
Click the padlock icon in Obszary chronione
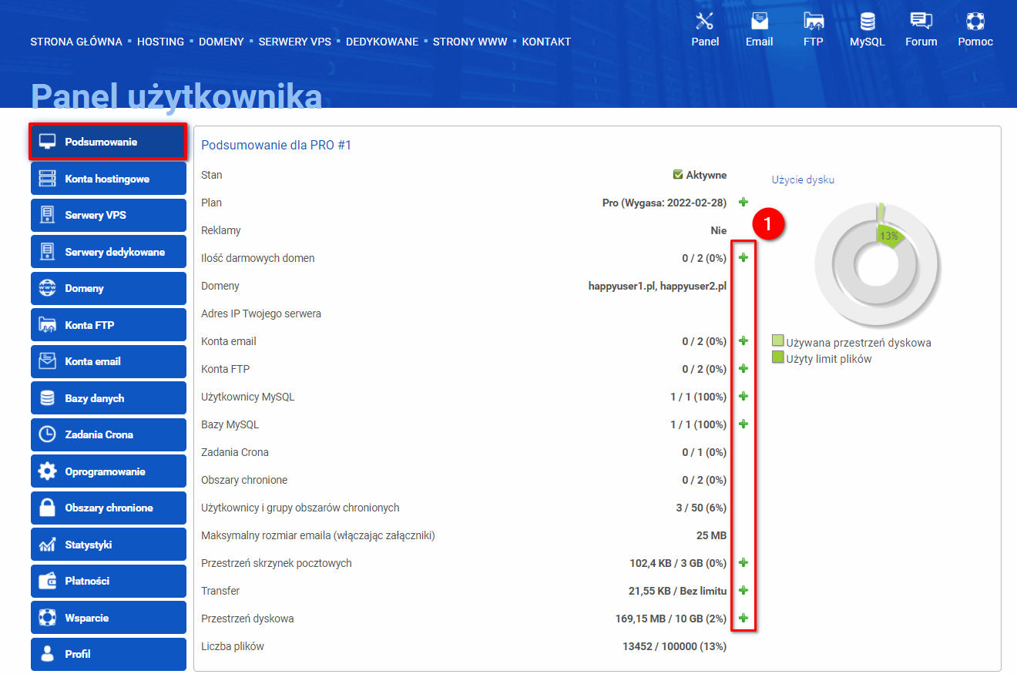click(48, 508)
